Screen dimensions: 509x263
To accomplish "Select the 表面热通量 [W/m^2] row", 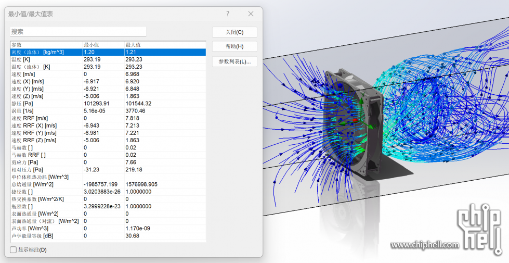I will (108, 214).
